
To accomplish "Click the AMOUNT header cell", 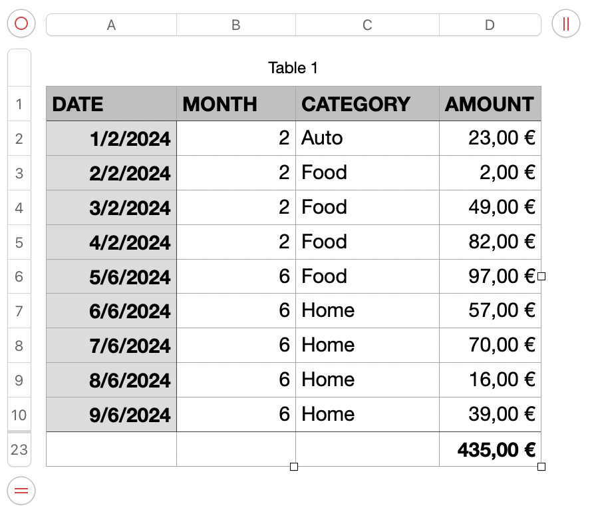I will 490,104.
